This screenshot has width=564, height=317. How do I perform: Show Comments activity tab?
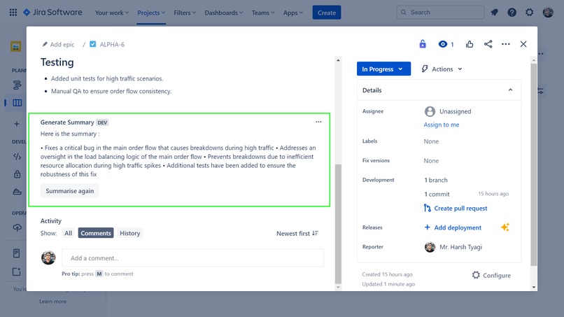tap(96, 233)
